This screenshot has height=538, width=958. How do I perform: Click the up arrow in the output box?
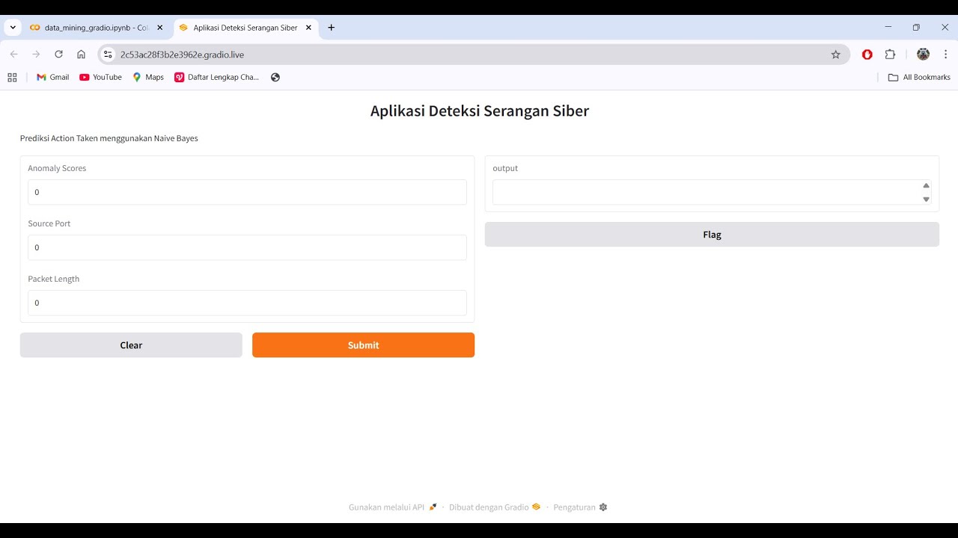(x=926, y=185)
